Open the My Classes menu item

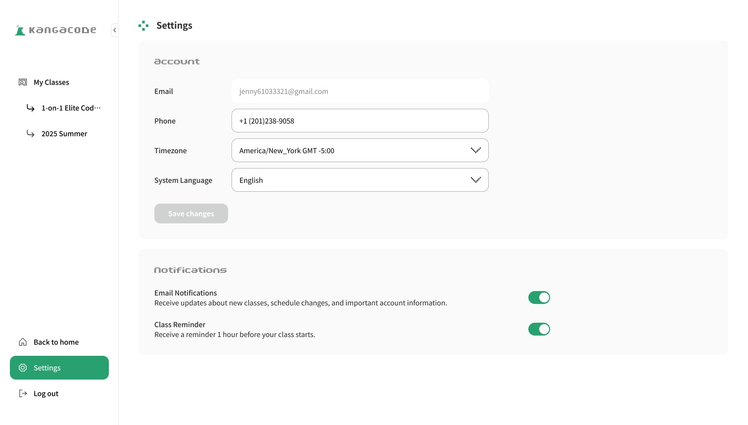pyautogui.click(x=51, y=82)
